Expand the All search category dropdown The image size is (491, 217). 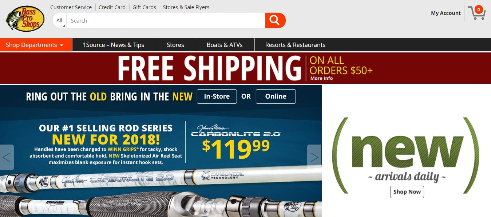[60, 20]
